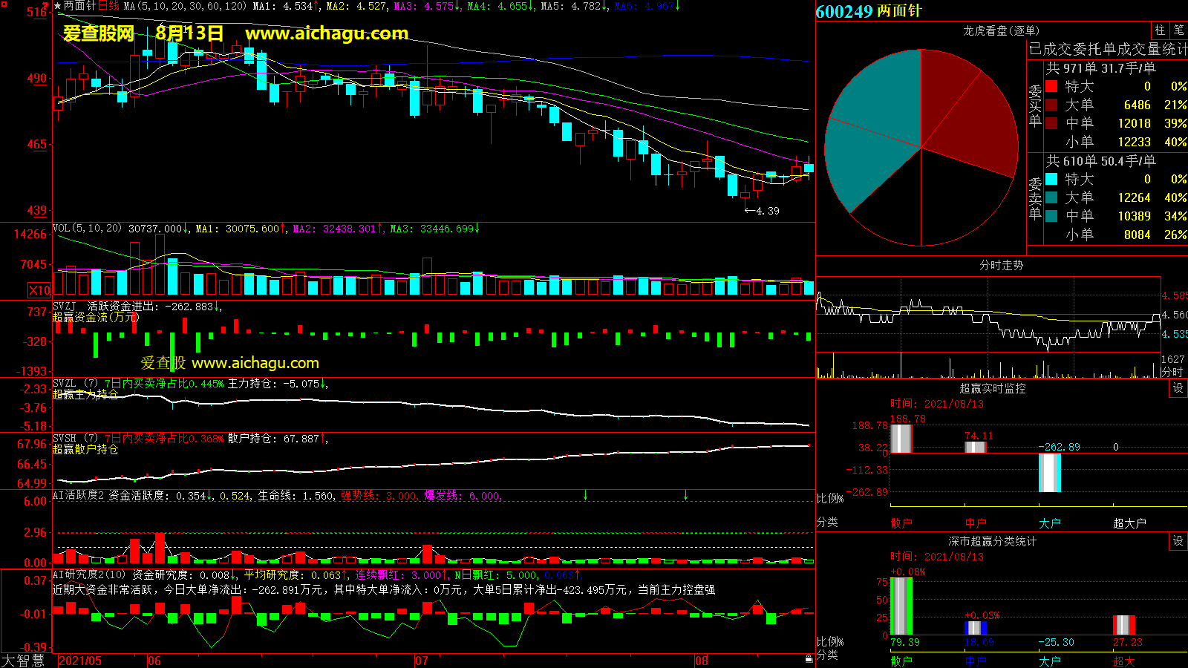Viewport: 1188px width, 668px height.
Task: Click the cyan 特大 sell-order legend square
Action: pos(1051,179)
